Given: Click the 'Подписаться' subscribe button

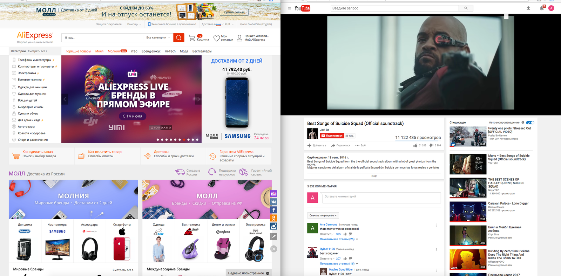Looking at the screenshot, I should 332,136.
